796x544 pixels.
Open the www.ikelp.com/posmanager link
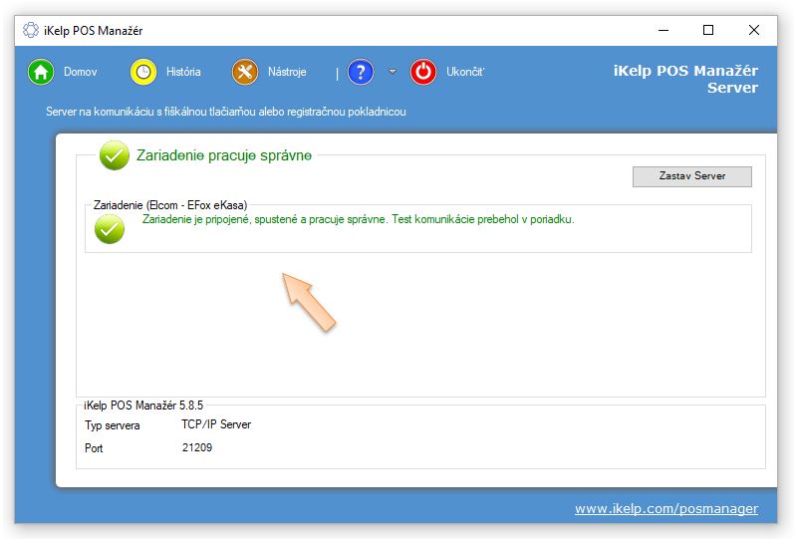point(665,508)
